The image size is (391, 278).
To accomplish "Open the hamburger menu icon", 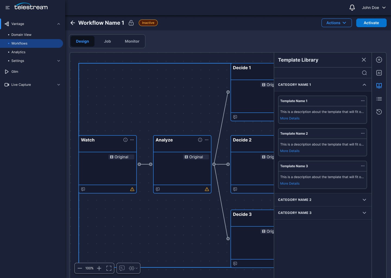I will [x=8, y=8].
